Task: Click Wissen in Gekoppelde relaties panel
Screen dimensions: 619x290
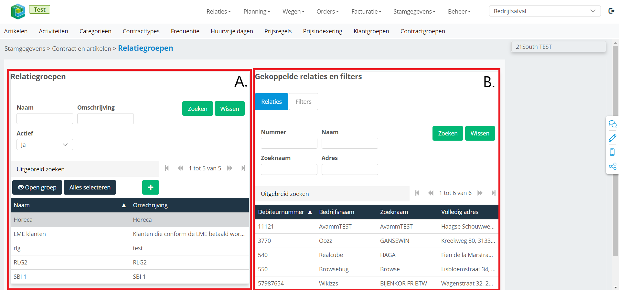Action: (x=480, y=133)
